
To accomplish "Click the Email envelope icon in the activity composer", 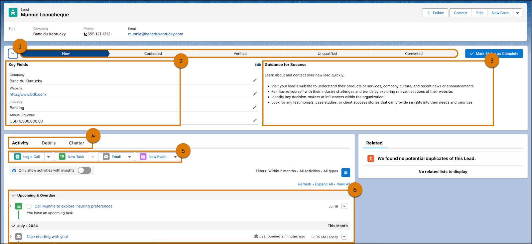I will coord(106,157).
